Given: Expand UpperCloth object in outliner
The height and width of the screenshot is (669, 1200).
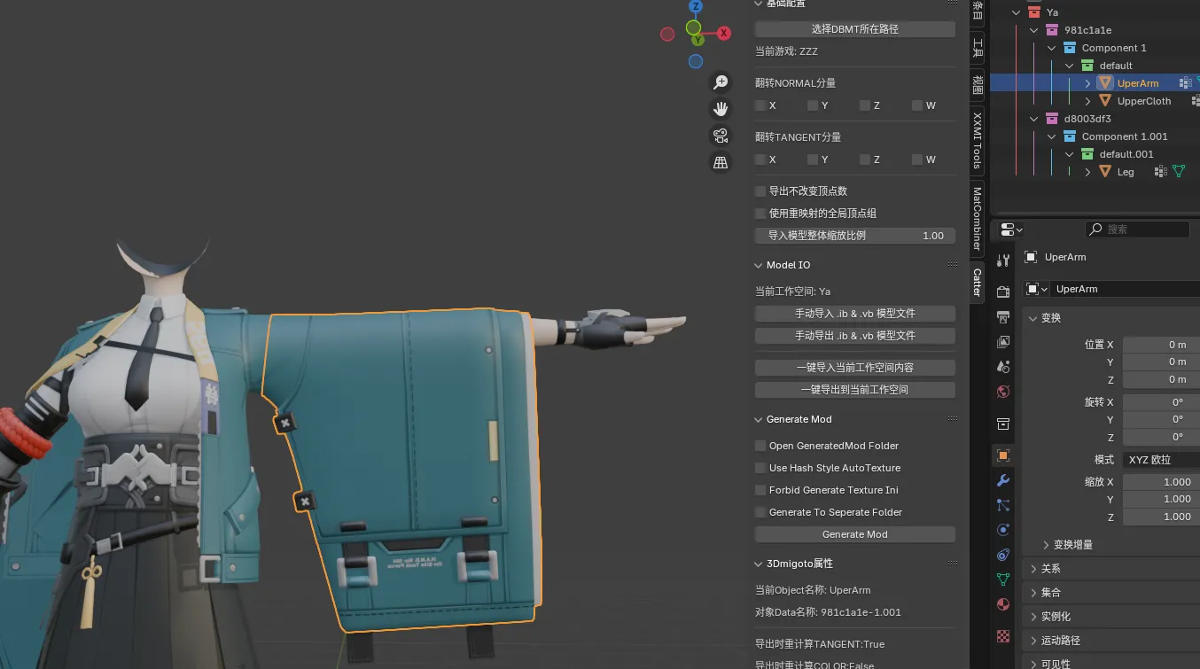Looking at the screenshot, I should click(x=1088, y=101).
